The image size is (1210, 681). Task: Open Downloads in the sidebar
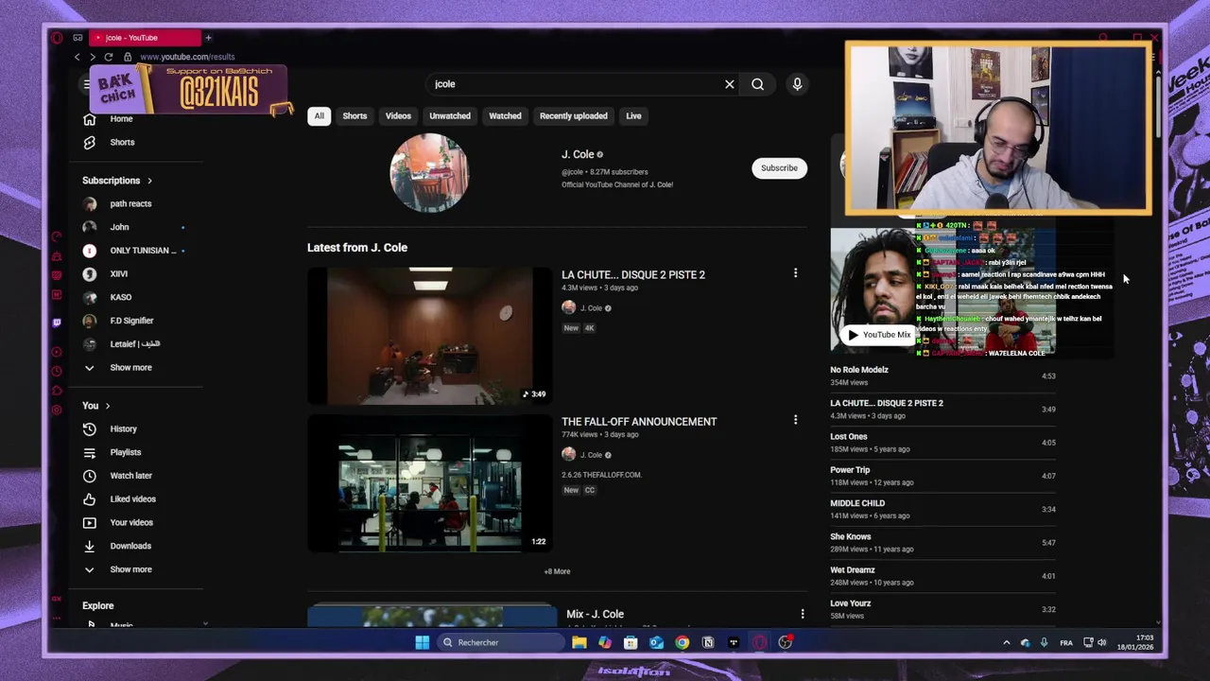[x=130, y=546]
